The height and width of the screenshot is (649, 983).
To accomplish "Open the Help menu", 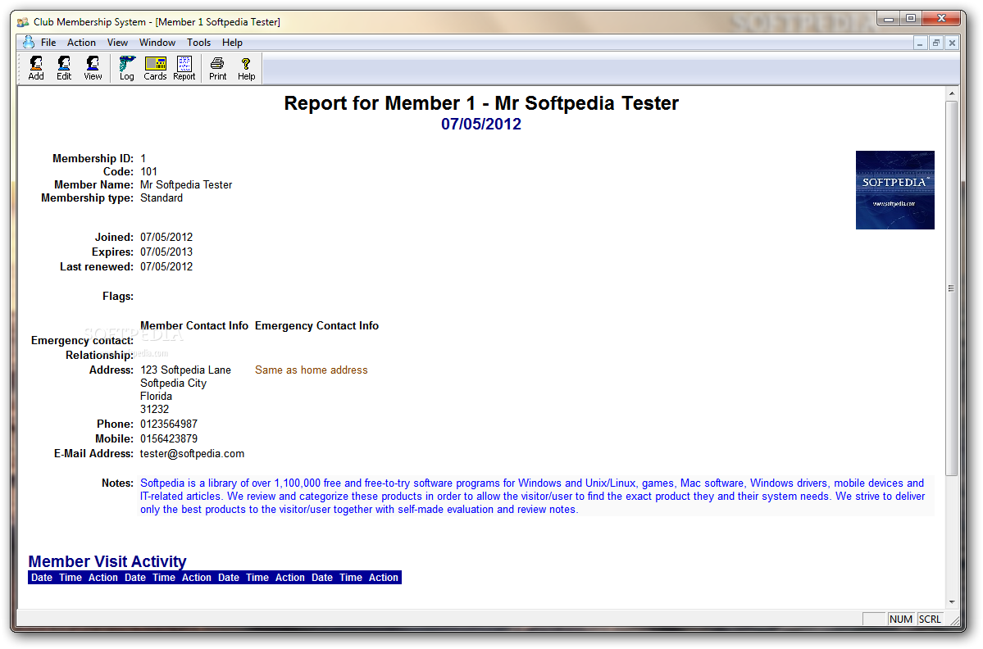I will (x=232, y=43).
